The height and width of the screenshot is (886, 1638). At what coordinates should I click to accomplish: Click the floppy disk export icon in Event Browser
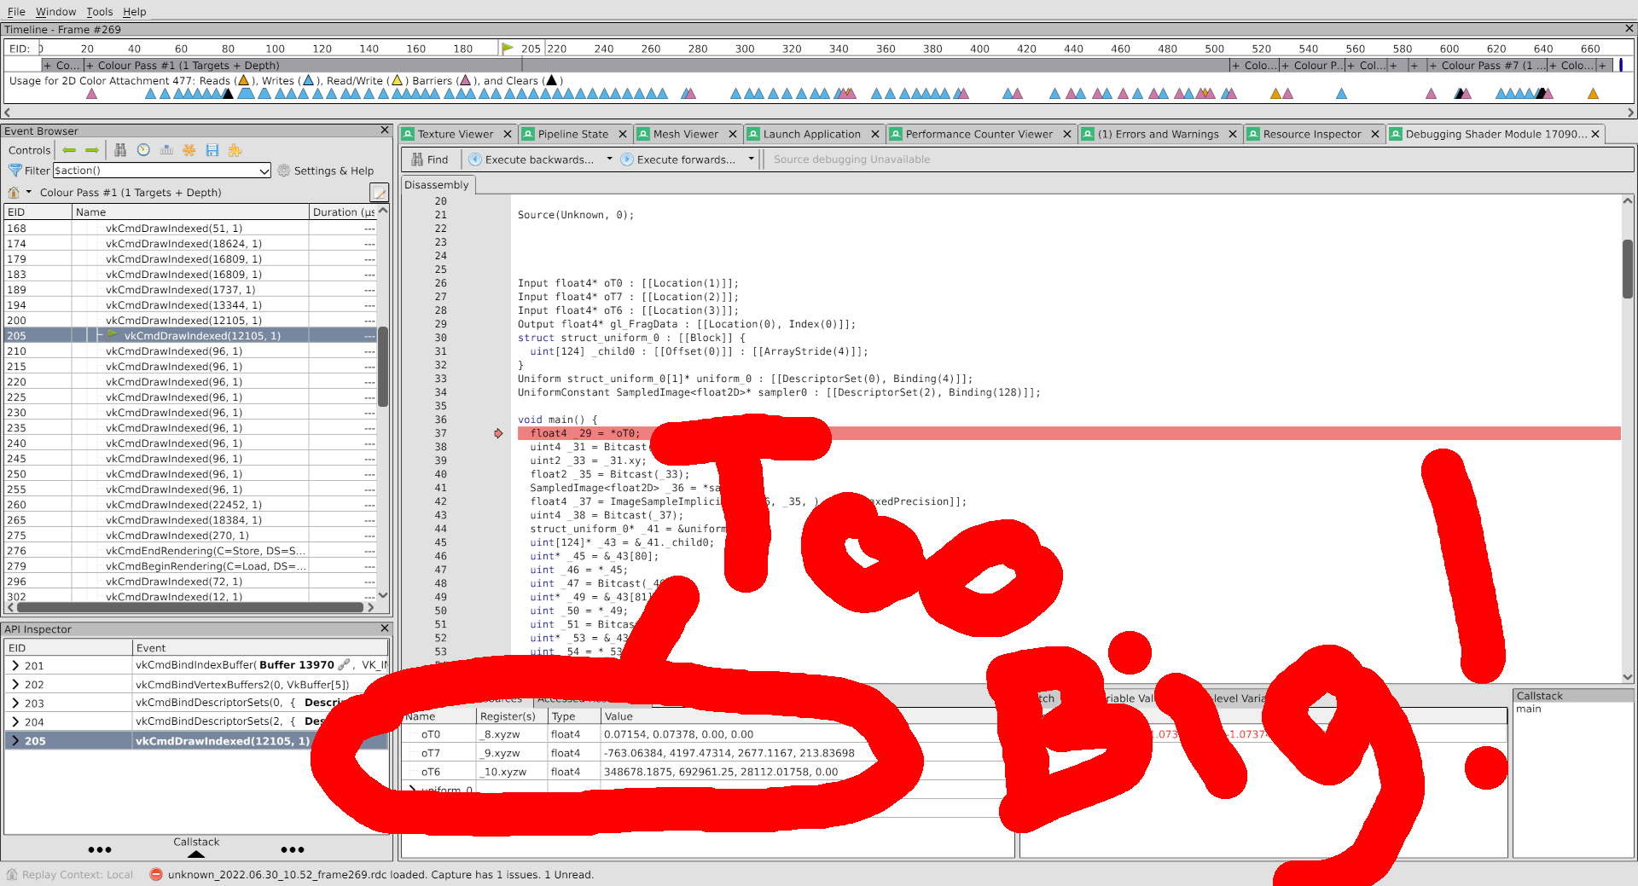(x=212, y=150)
